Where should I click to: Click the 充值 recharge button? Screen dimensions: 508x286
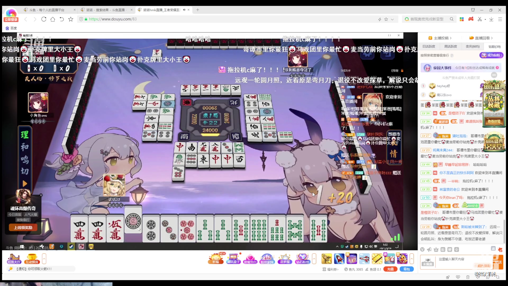[x=390, y=269]
